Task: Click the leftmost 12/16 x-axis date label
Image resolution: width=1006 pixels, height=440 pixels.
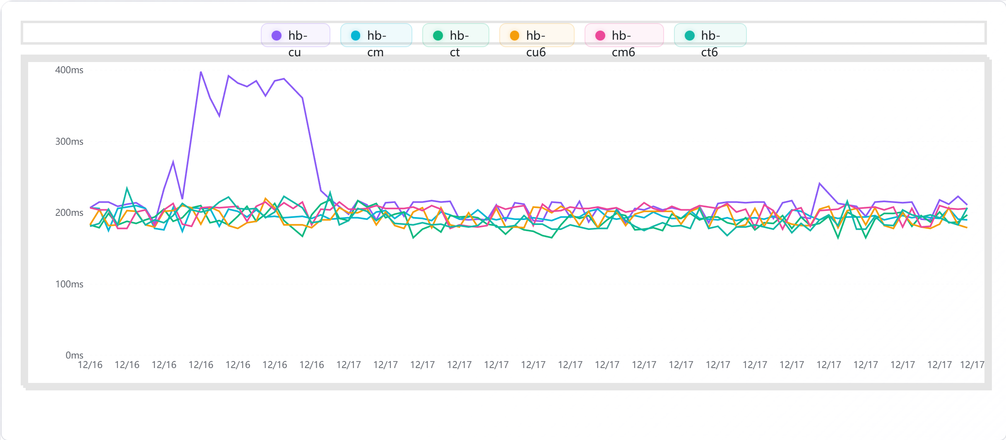Action: coord(90,365)
